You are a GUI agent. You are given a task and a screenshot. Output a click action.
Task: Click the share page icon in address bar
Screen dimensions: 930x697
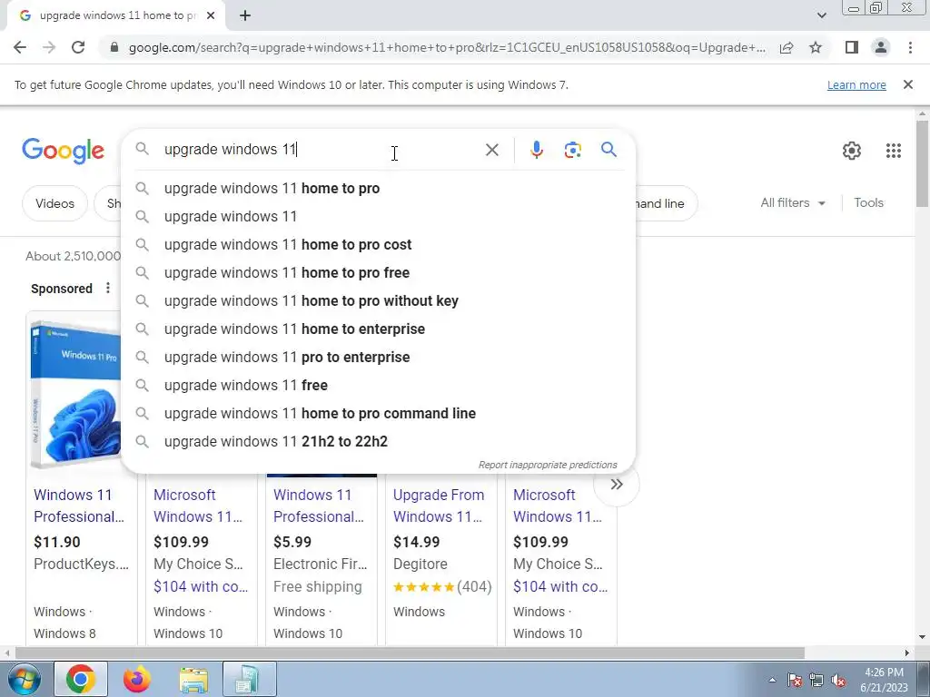coord(787,47)
